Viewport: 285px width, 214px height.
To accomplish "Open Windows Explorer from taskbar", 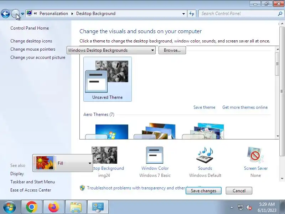I will [76, 207].
